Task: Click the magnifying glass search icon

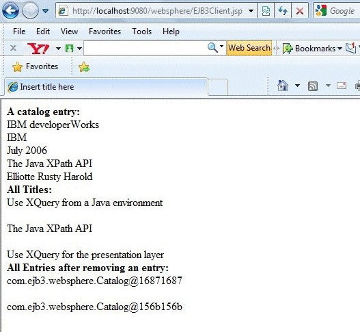Action: tap(212, 48)
